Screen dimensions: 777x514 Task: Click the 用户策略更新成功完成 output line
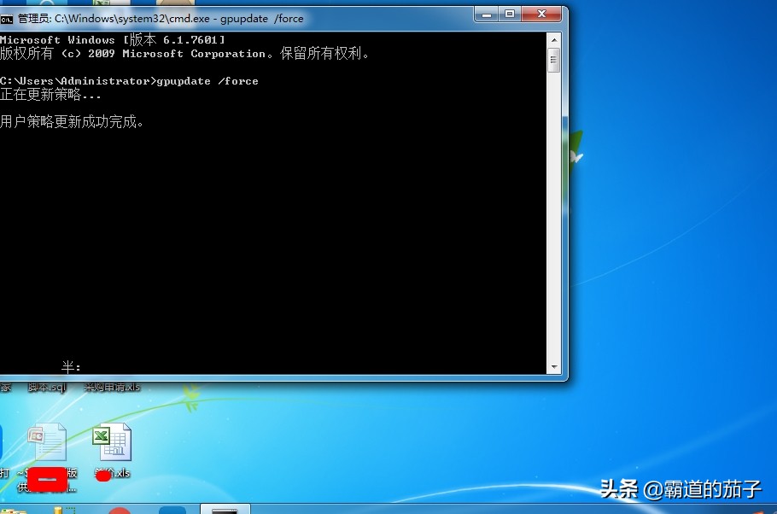[72, 121]
